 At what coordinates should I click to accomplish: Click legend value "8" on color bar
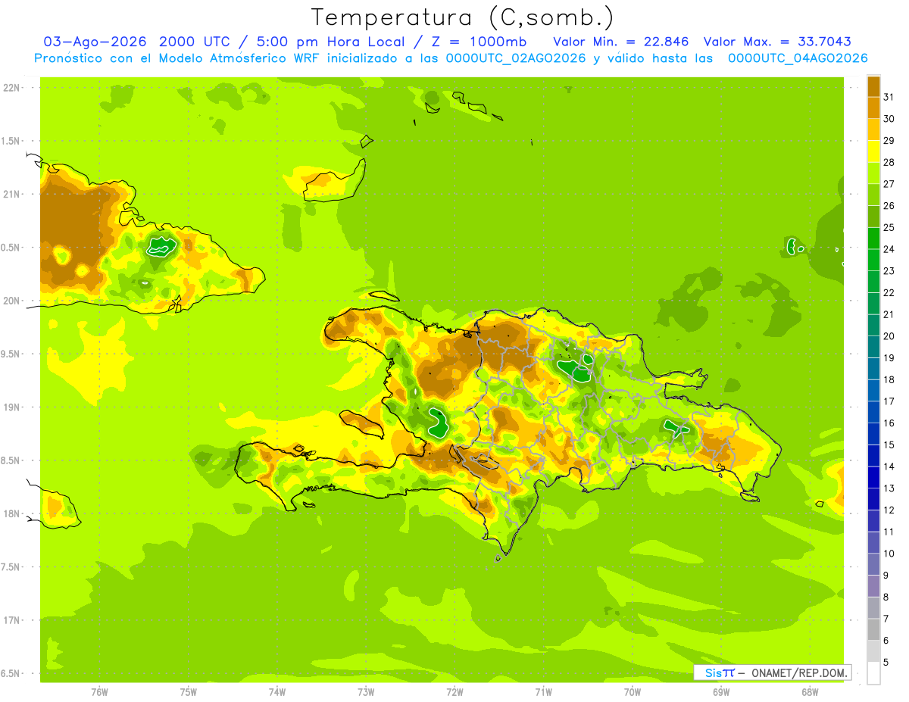pos(886,597)
